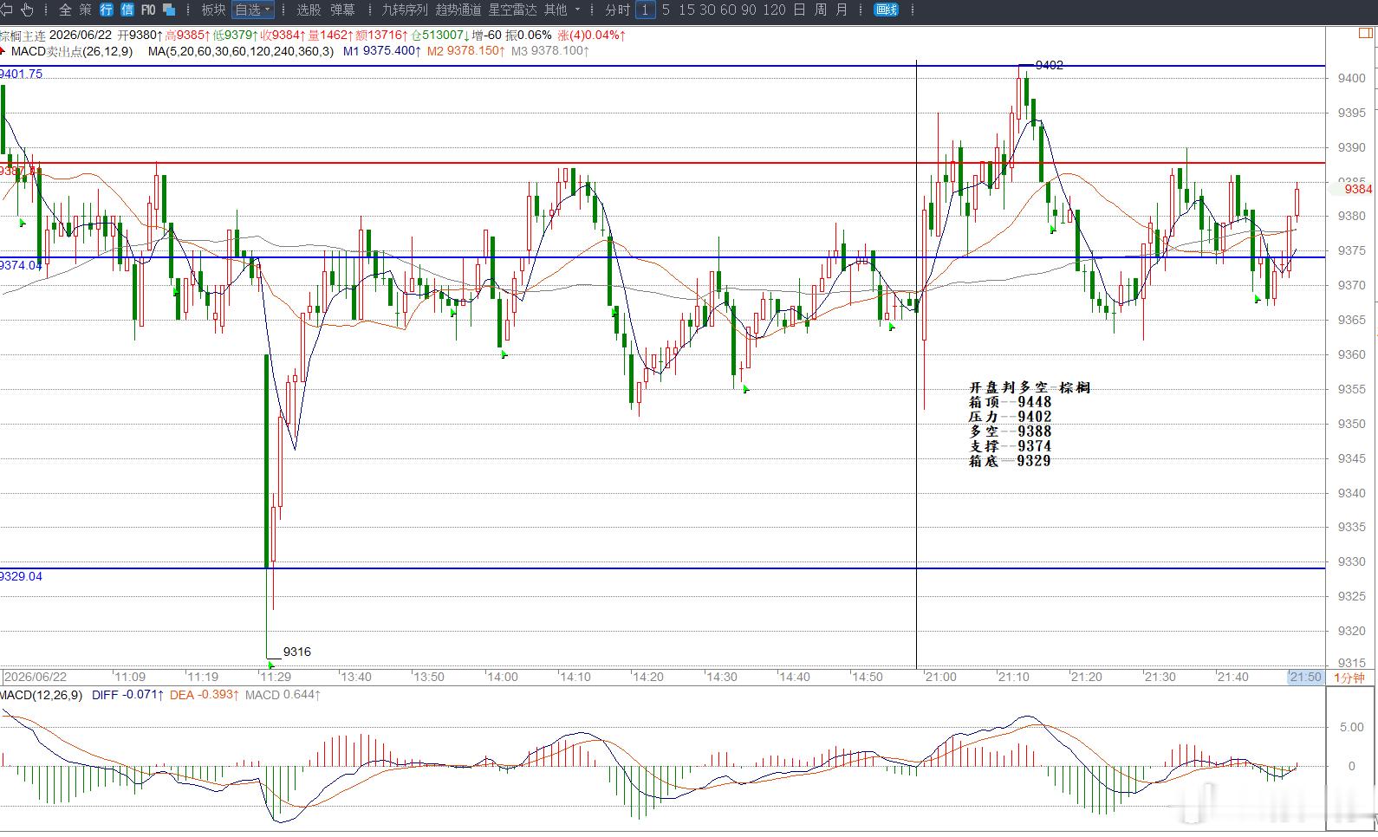
Task: Select the hand pan tool icon
Action: click(x=28, y=10)
